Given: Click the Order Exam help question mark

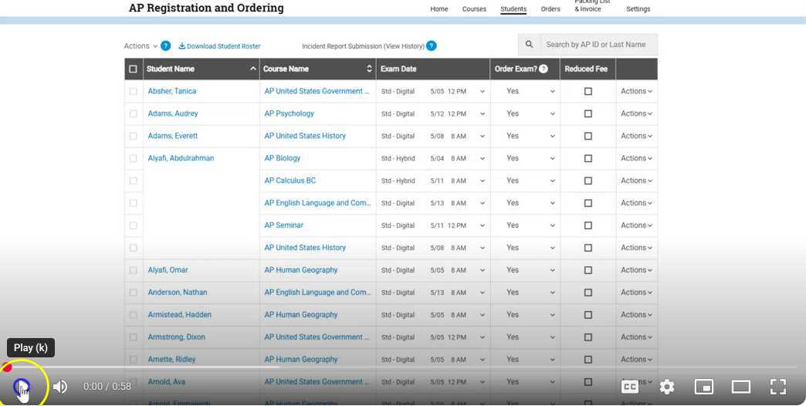Looking at the screenshot, I should pos(544,69).
